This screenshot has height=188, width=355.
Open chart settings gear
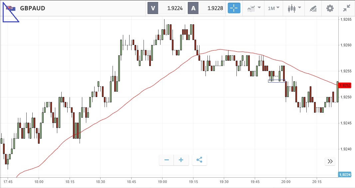tap(330, 8)
